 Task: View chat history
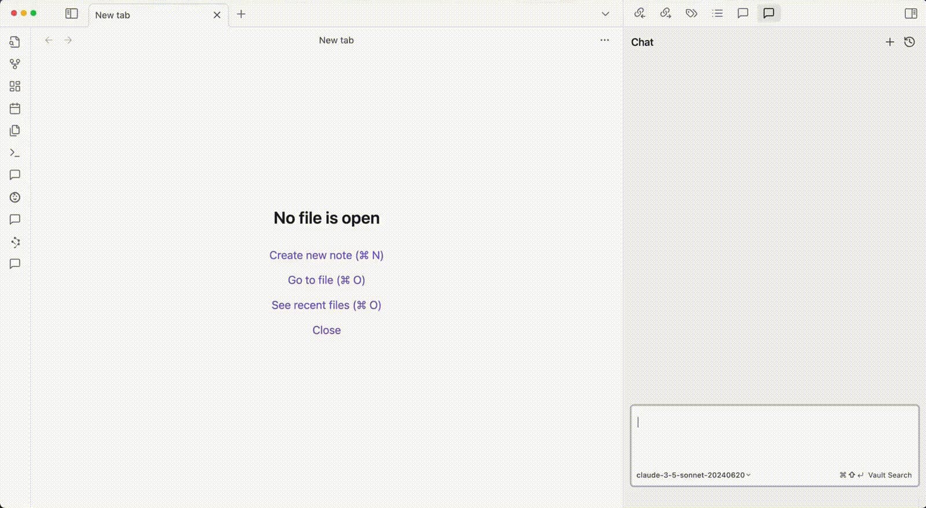point(909,42)
